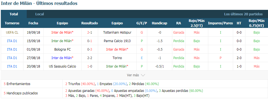
Task: Open the 2-1 result for Tottenham match
Action: [90, 33]
